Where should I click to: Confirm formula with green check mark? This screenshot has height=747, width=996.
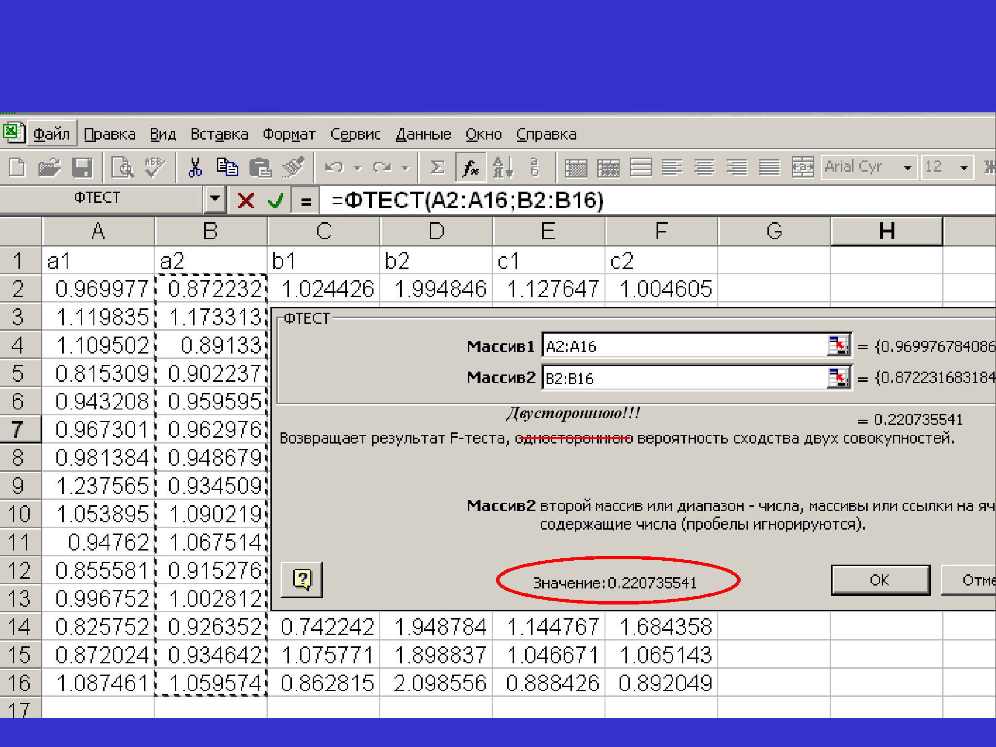click(x=276, y=200)
